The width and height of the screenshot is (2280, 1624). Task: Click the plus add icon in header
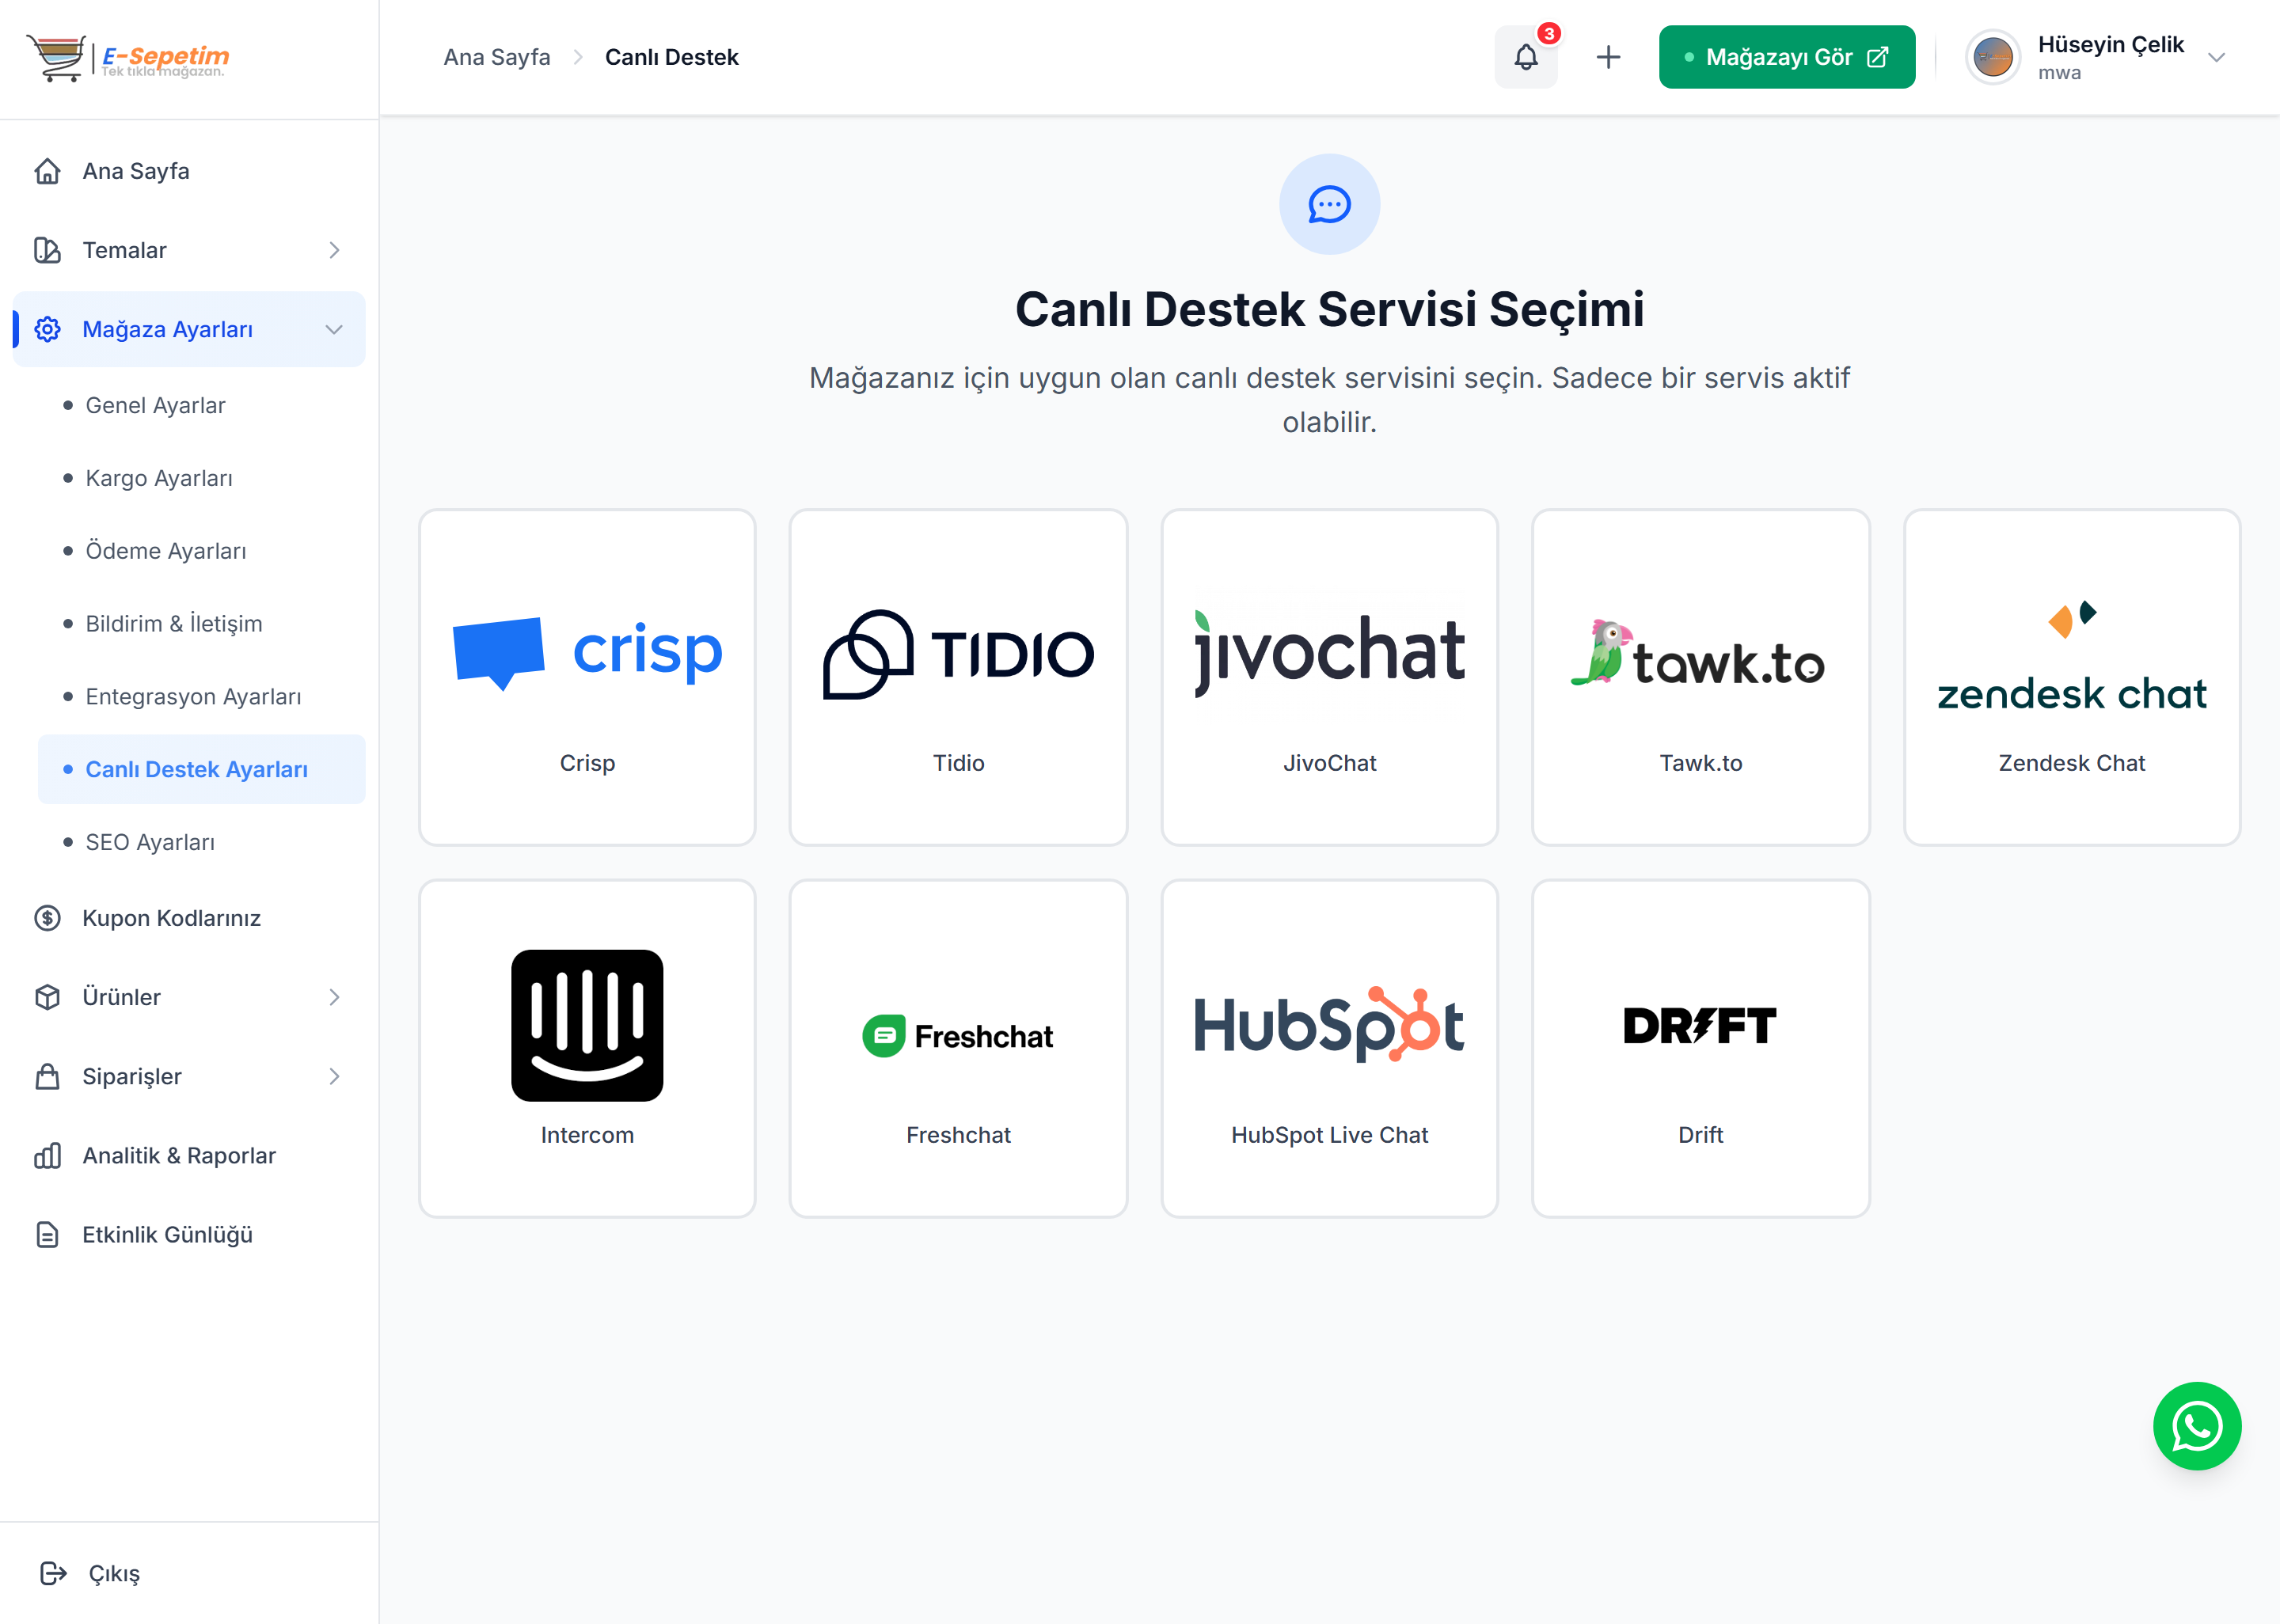click(x=1608, y=57)
